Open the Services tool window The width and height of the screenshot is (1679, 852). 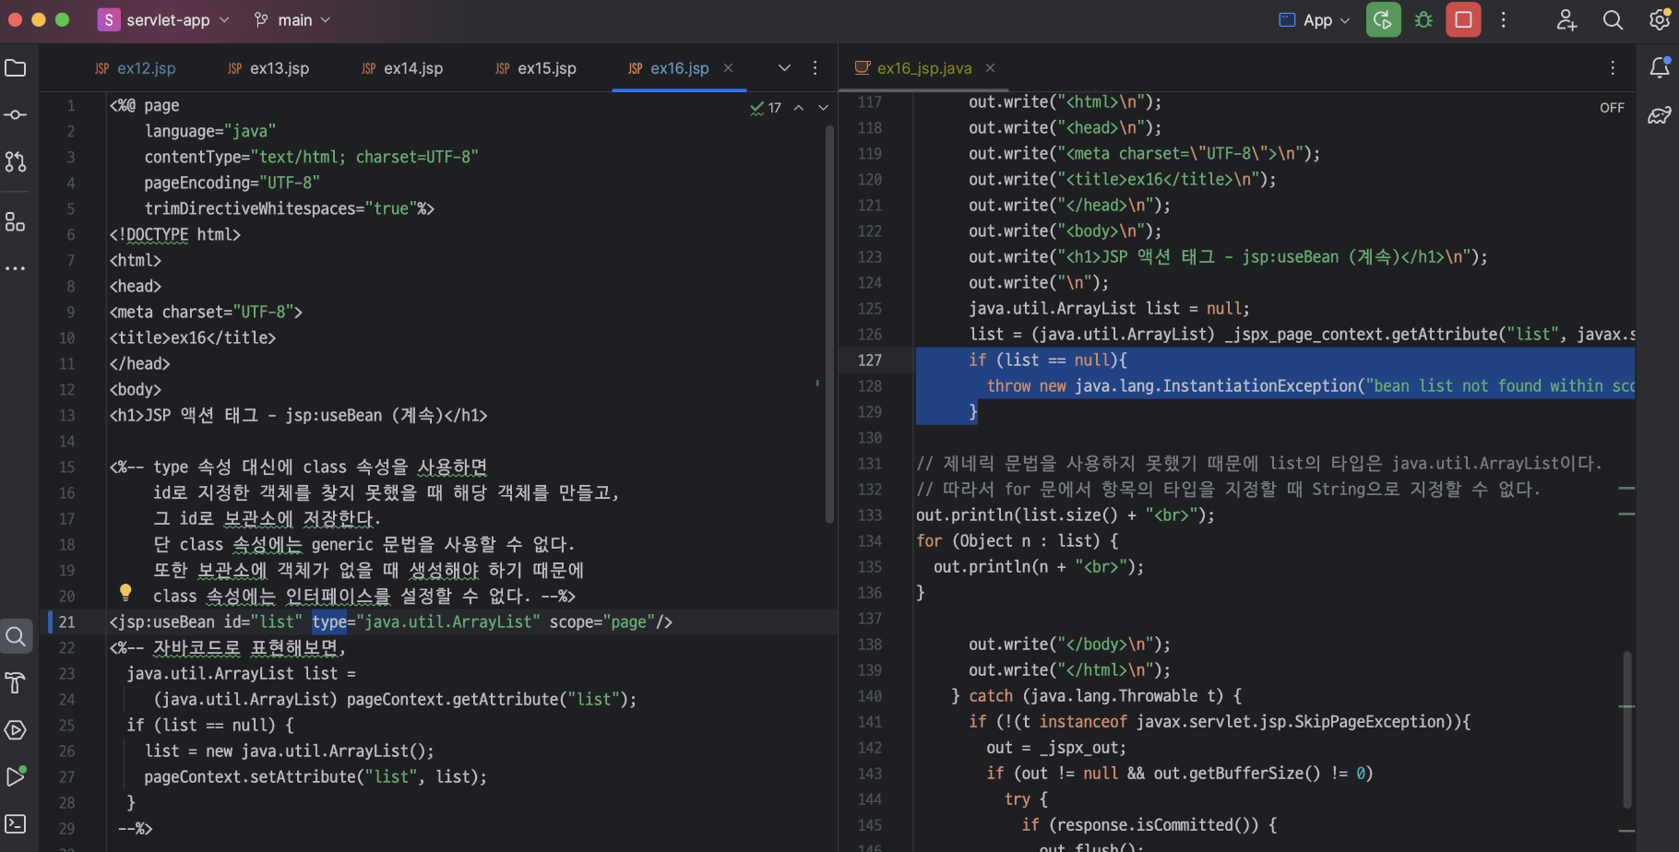pyautogui.click(x=16, y=730)
